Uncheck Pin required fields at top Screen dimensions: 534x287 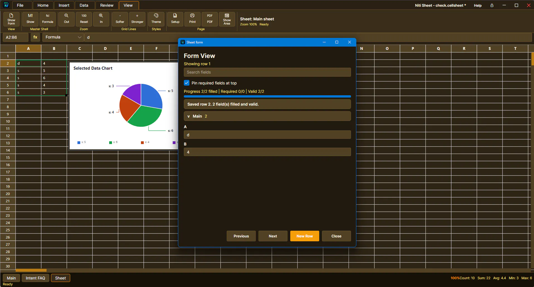pos(187,83)
